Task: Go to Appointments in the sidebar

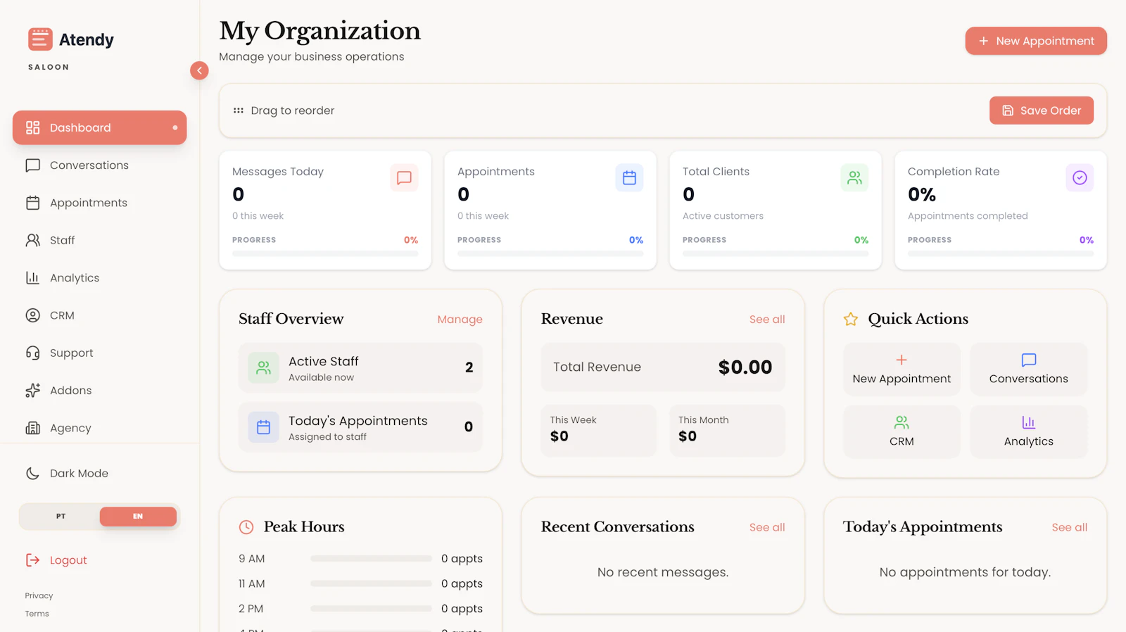Action: tap(99, 203)
